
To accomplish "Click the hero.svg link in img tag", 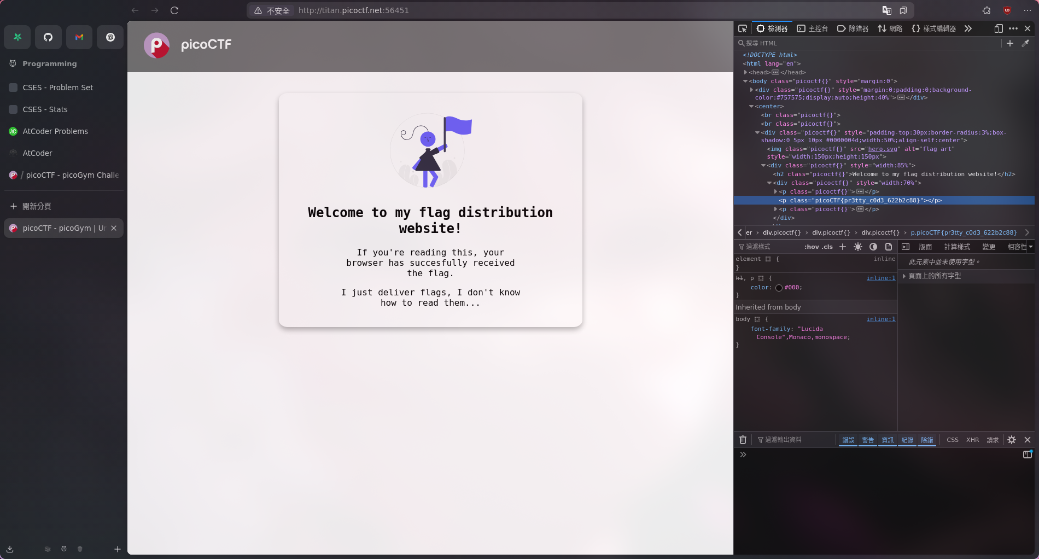I will pyautogui.click(x=883, y=149).
